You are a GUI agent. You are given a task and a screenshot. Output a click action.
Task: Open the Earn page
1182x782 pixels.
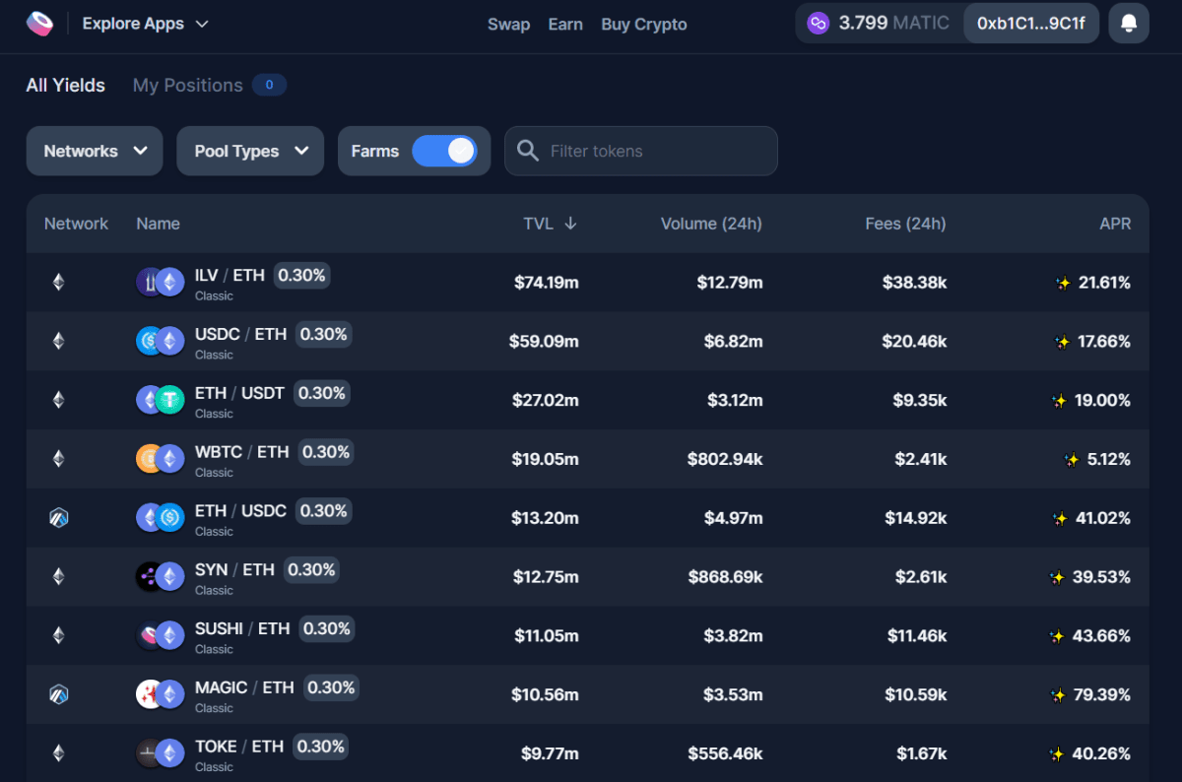coord(565,25)
